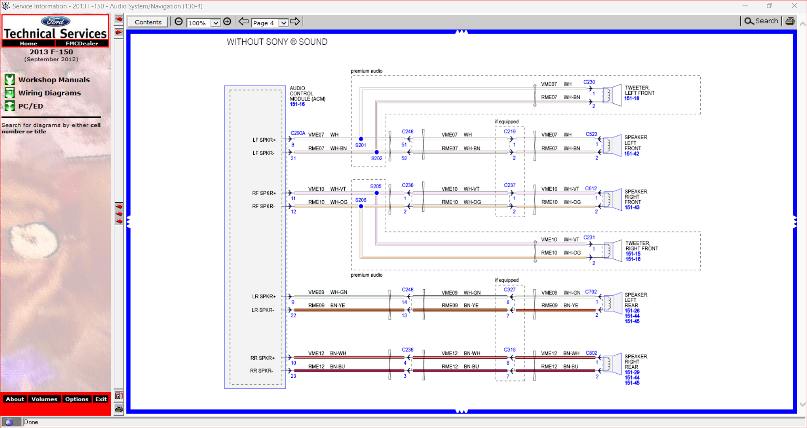Click the printer icon in the top-right toolbar
This screenshot has width=807, height=428.
[790, 21]
